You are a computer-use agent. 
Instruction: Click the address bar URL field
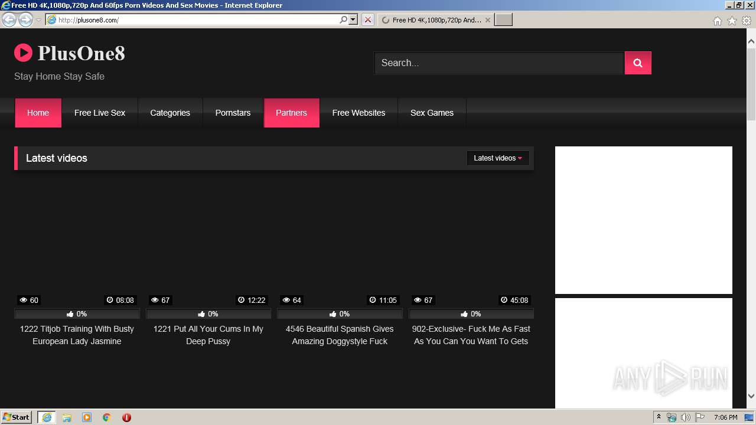click(191, 19)
